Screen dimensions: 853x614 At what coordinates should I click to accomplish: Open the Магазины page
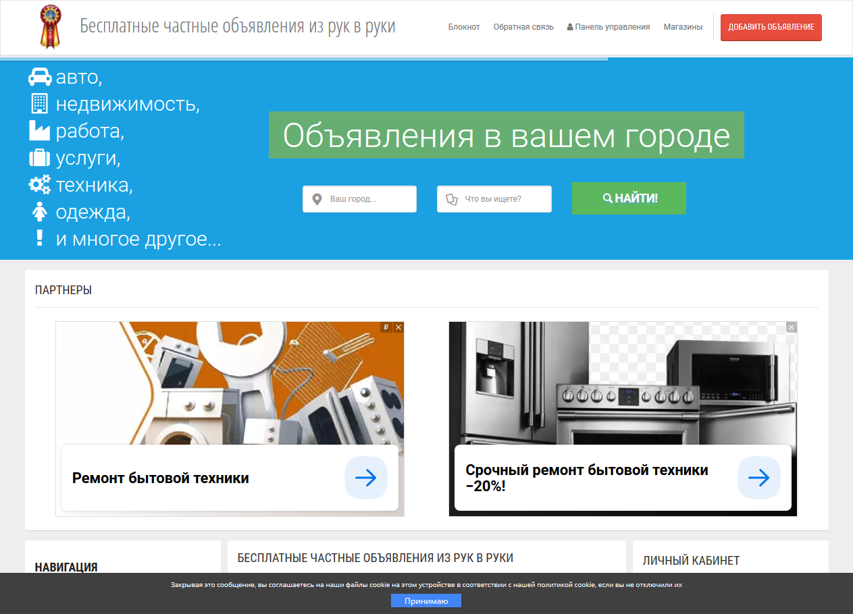click(x=683, y=27)
